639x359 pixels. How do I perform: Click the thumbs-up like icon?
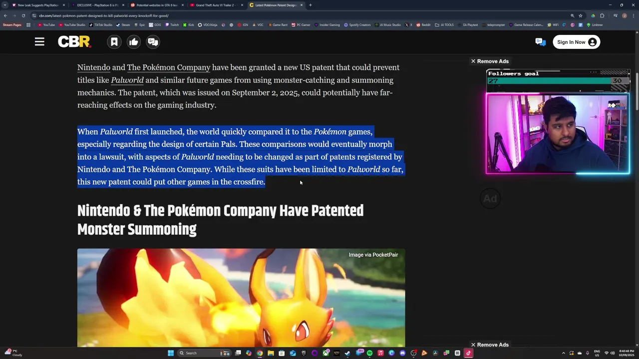134,42
